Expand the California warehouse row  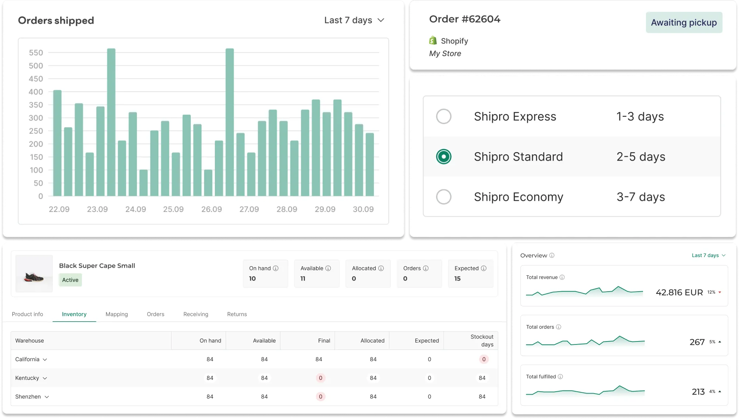pos(45,360)
